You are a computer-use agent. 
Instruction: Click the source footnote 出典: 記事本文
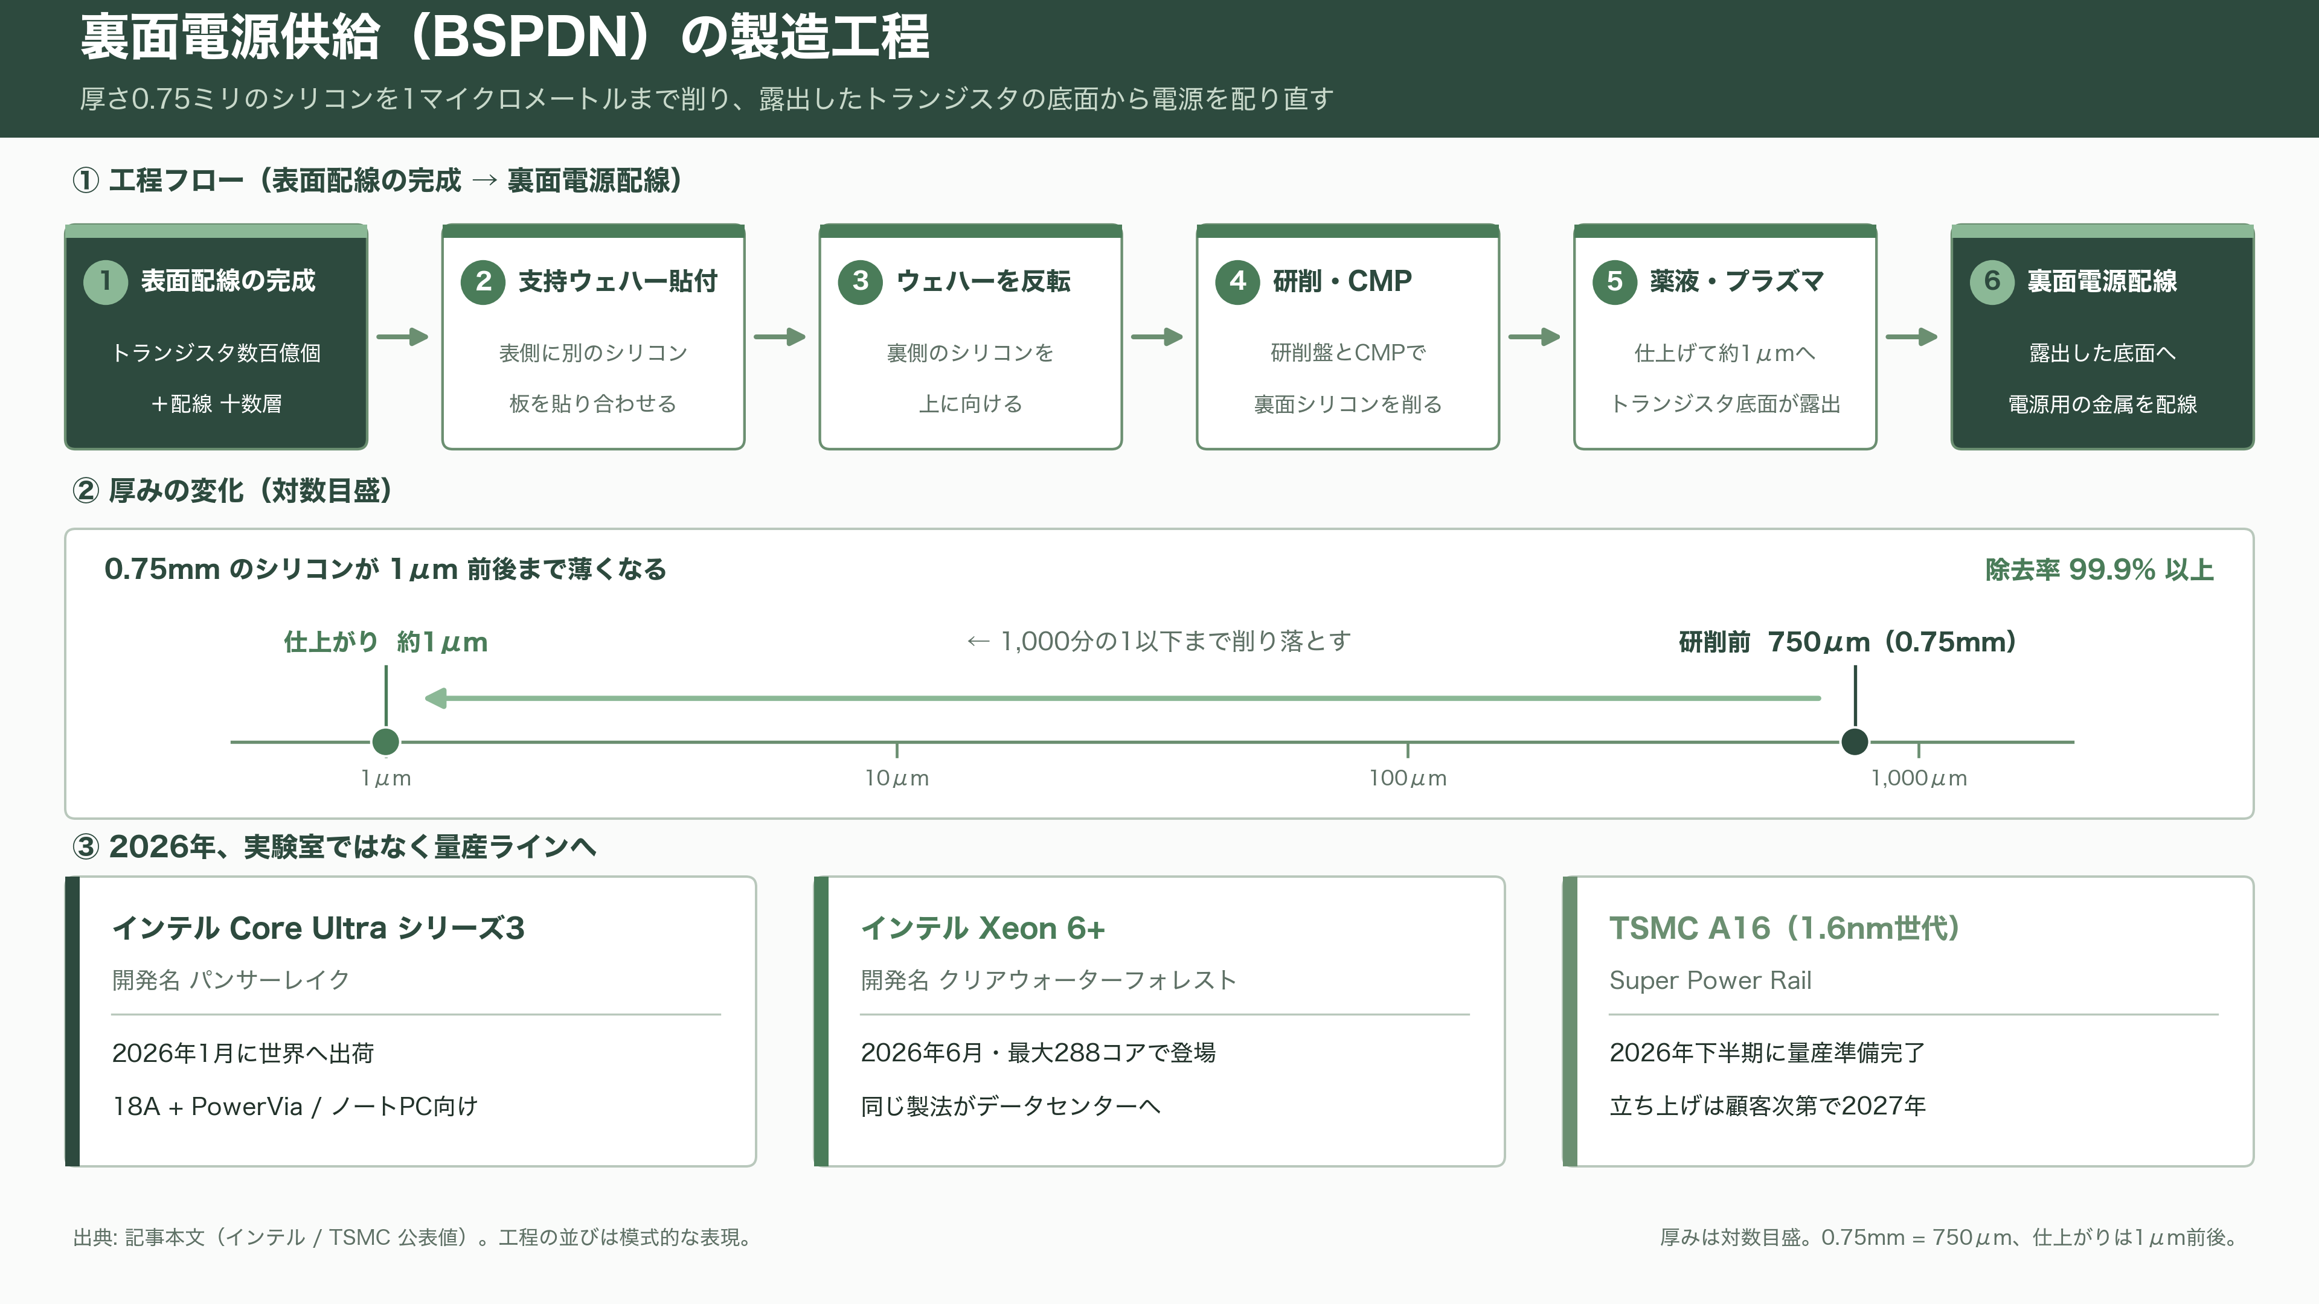[x=412, y=1238]
